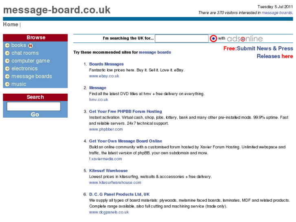This screenshot has width=296, height=222.
Task: Click the Search panel header
Action: 35,97
